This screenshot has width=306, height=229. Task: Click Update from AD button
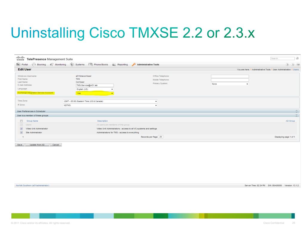tap(37, 145)
